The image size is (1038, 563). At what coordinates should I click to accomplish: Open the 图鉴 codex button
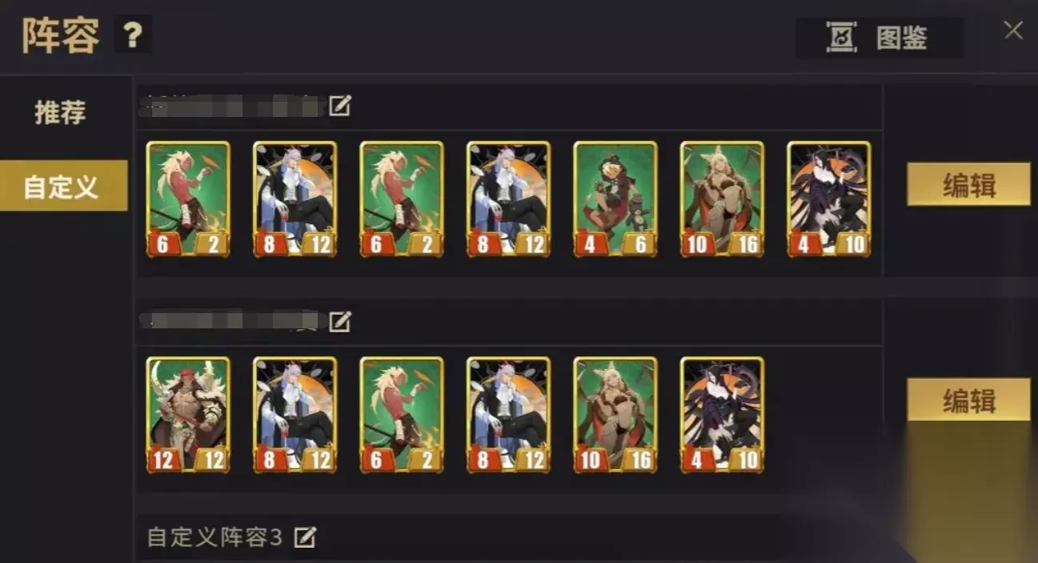coord(879,38)
